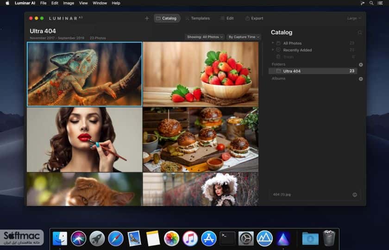Select the strawberries bowl photo thumbnail
The height and width of the screenshot is (250, 389).
pyautogui.click(x=201, y=74)
